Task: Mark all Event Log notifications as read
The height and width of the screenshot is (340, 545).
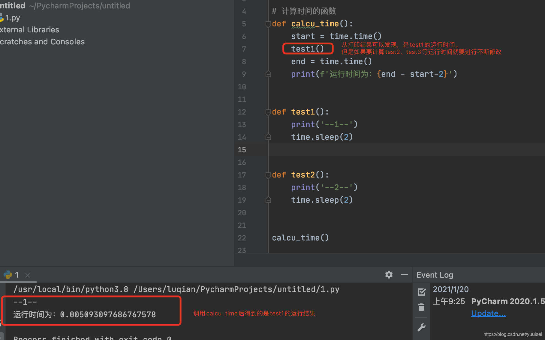Action: coord(422,292)
